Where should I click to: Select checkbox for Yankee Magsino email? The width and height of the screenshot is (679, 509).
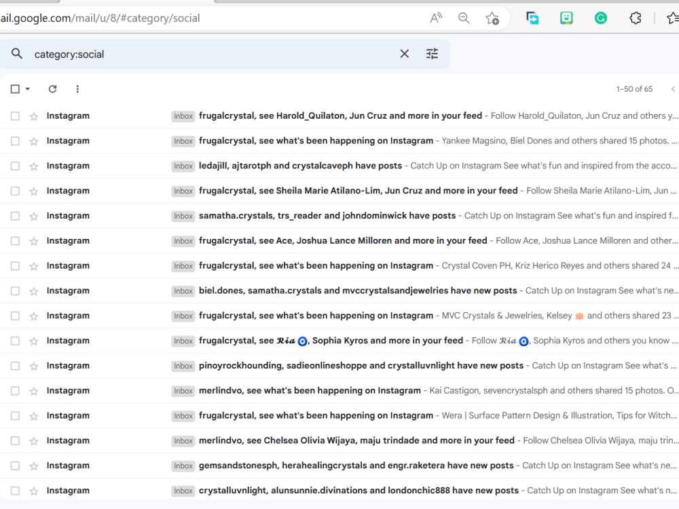click(15, 141)
